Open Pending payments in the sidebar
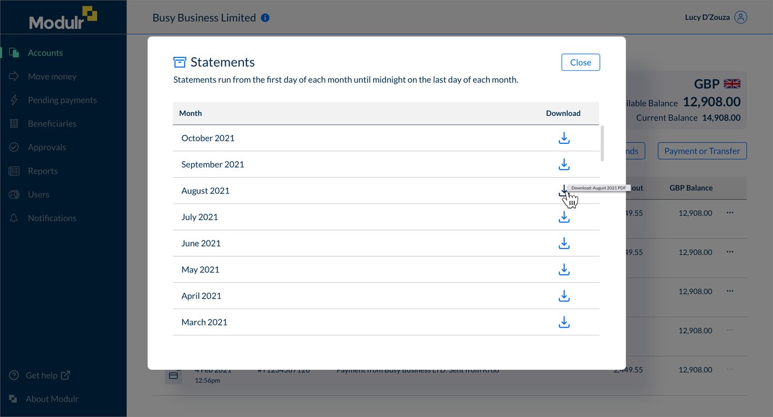 [62, 100]
